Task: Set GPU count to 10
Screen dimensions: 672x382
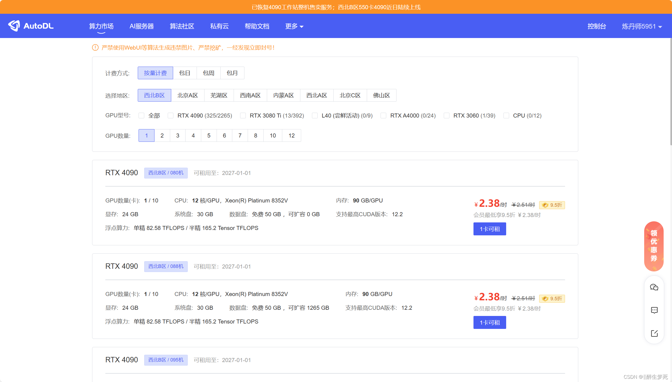Action: click(x=273, y=136)
